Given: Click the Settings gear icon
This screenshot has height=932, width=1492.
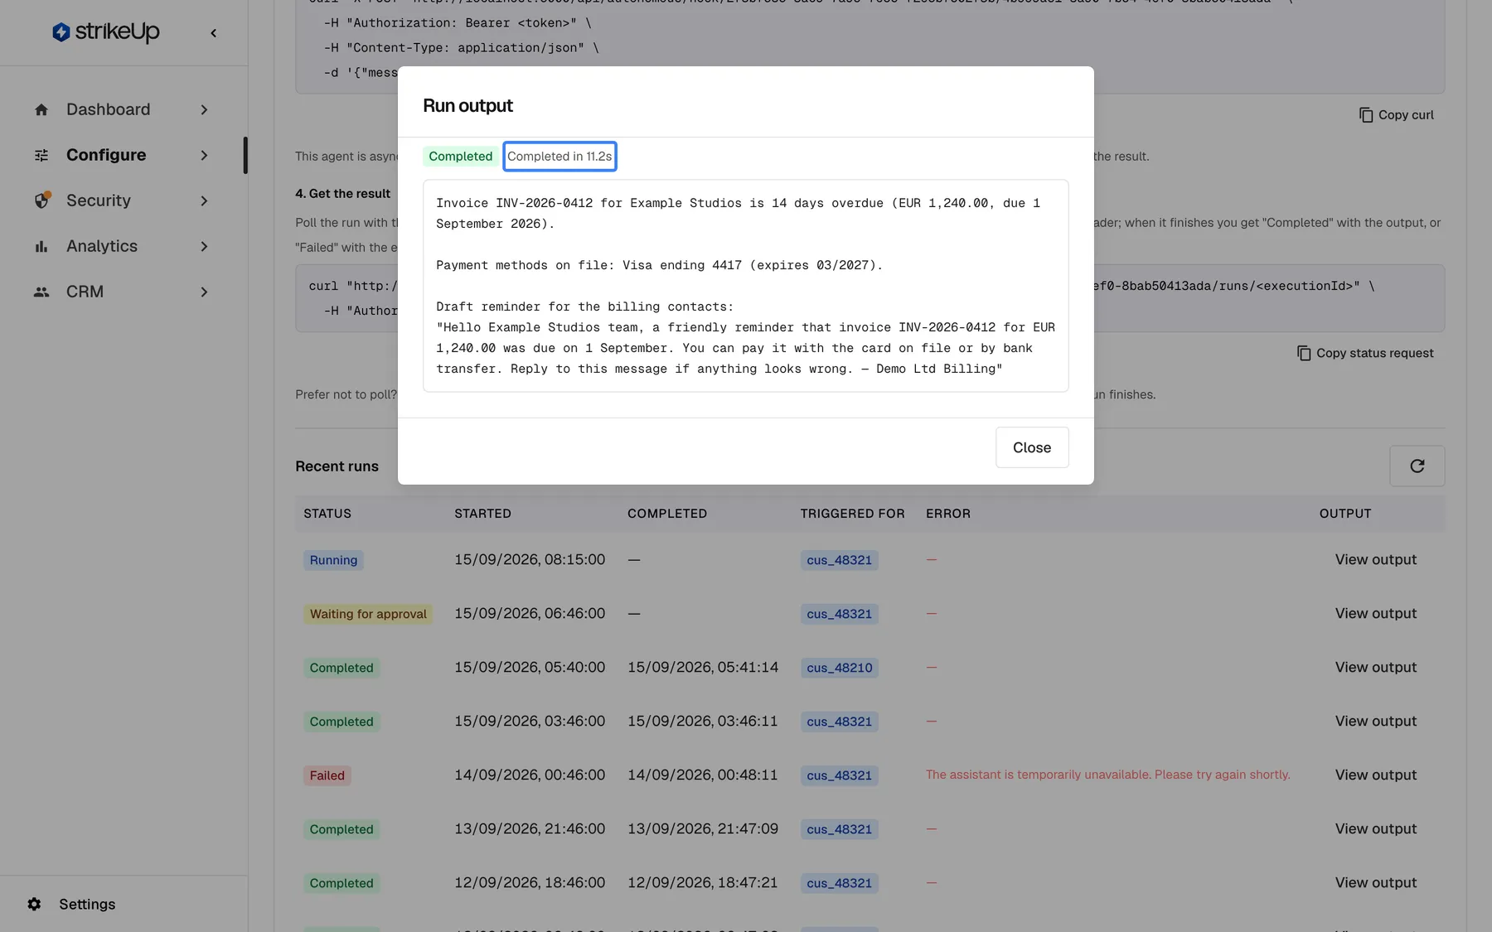Looking at the screenshot, I should [x=34, y=904].
